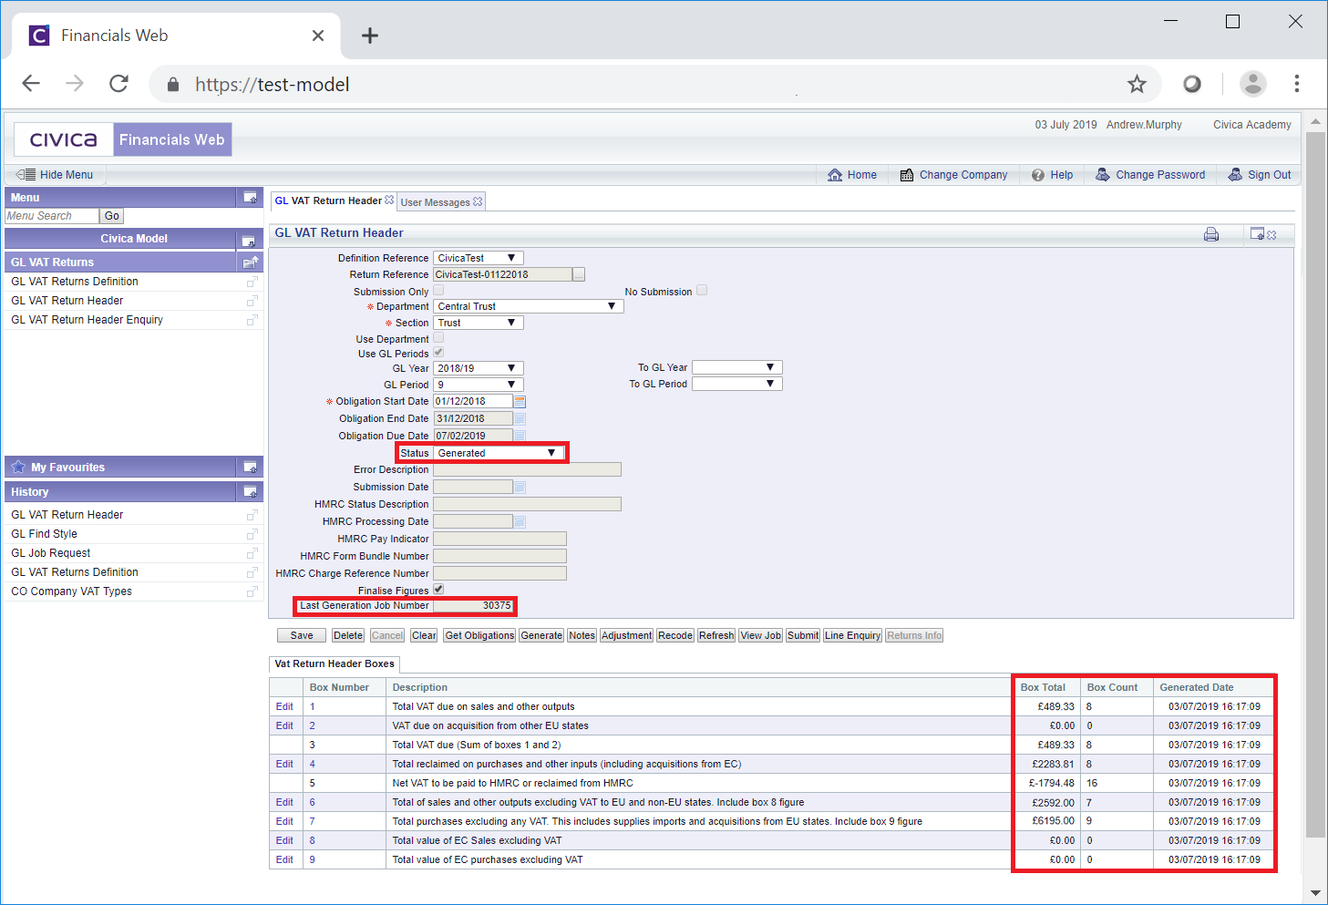Image resolution: width=1328 pixels, height=905 pixels.
Task: Click the page vertical scrollbar
Action: pos(1315,485)
